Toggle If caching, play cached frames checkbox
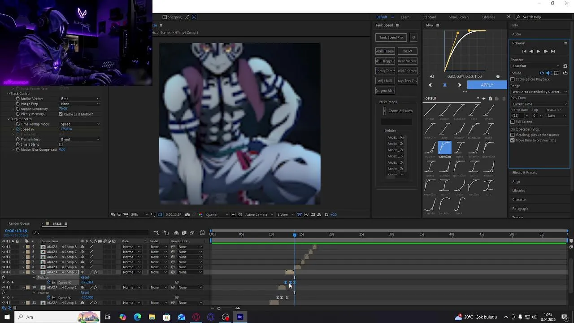Viewport: 574px width, 323px height. click(513, 135)
